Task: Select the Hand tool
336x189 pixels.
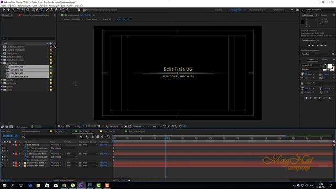Action: tap(8, 10)
